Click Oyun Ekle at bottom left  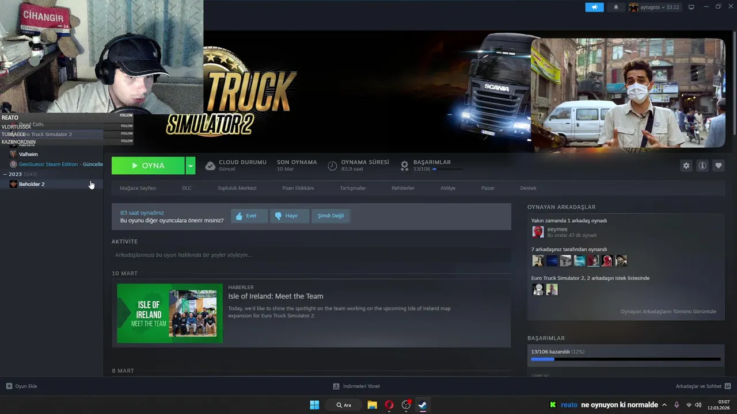(x=21, y=386)
